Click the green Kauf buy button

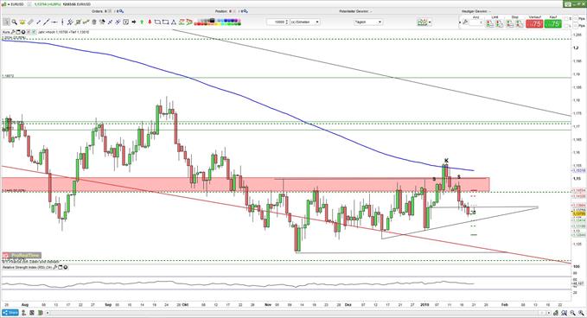click(553, 23)
